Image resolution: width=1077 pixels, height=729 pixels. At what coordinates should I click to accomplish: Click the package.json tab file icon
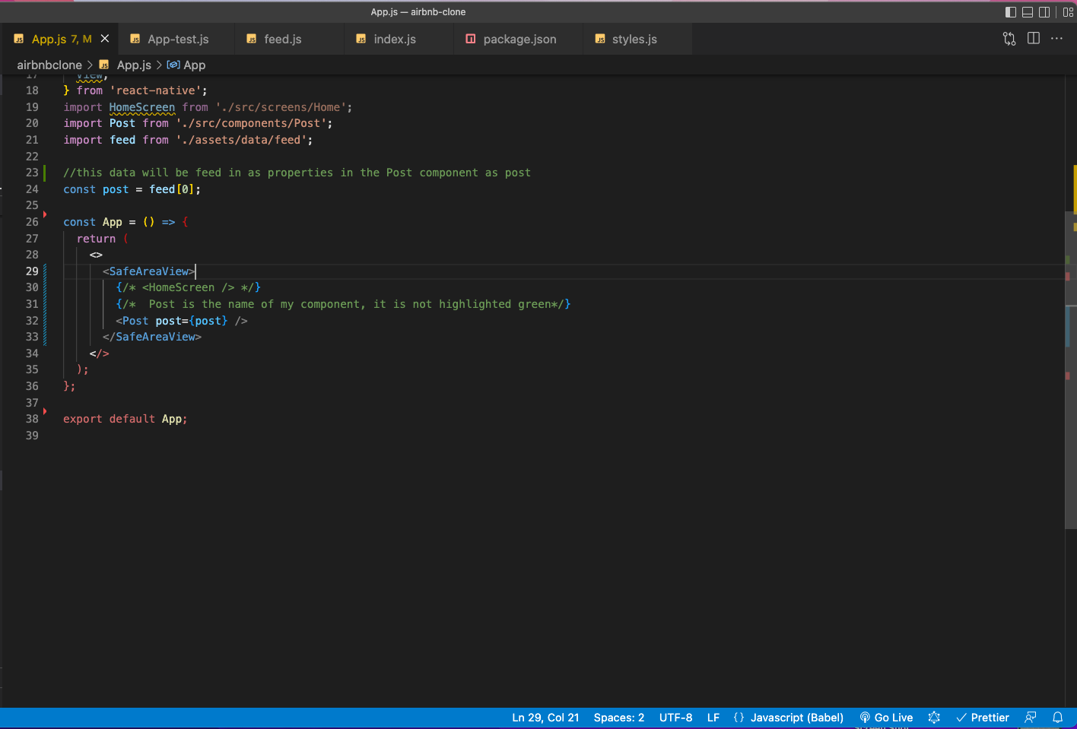point(471,39)
